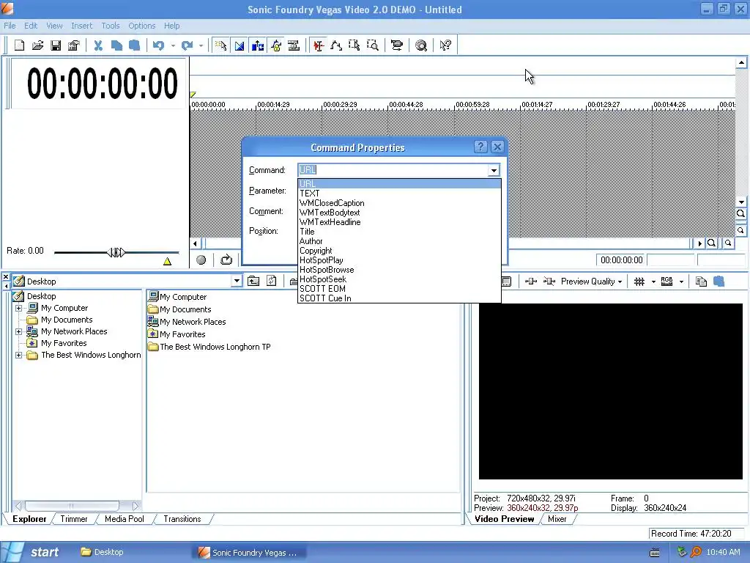Click the Copy icon in main toolbar
750x563 pixels.
click(x=116, y=45)
